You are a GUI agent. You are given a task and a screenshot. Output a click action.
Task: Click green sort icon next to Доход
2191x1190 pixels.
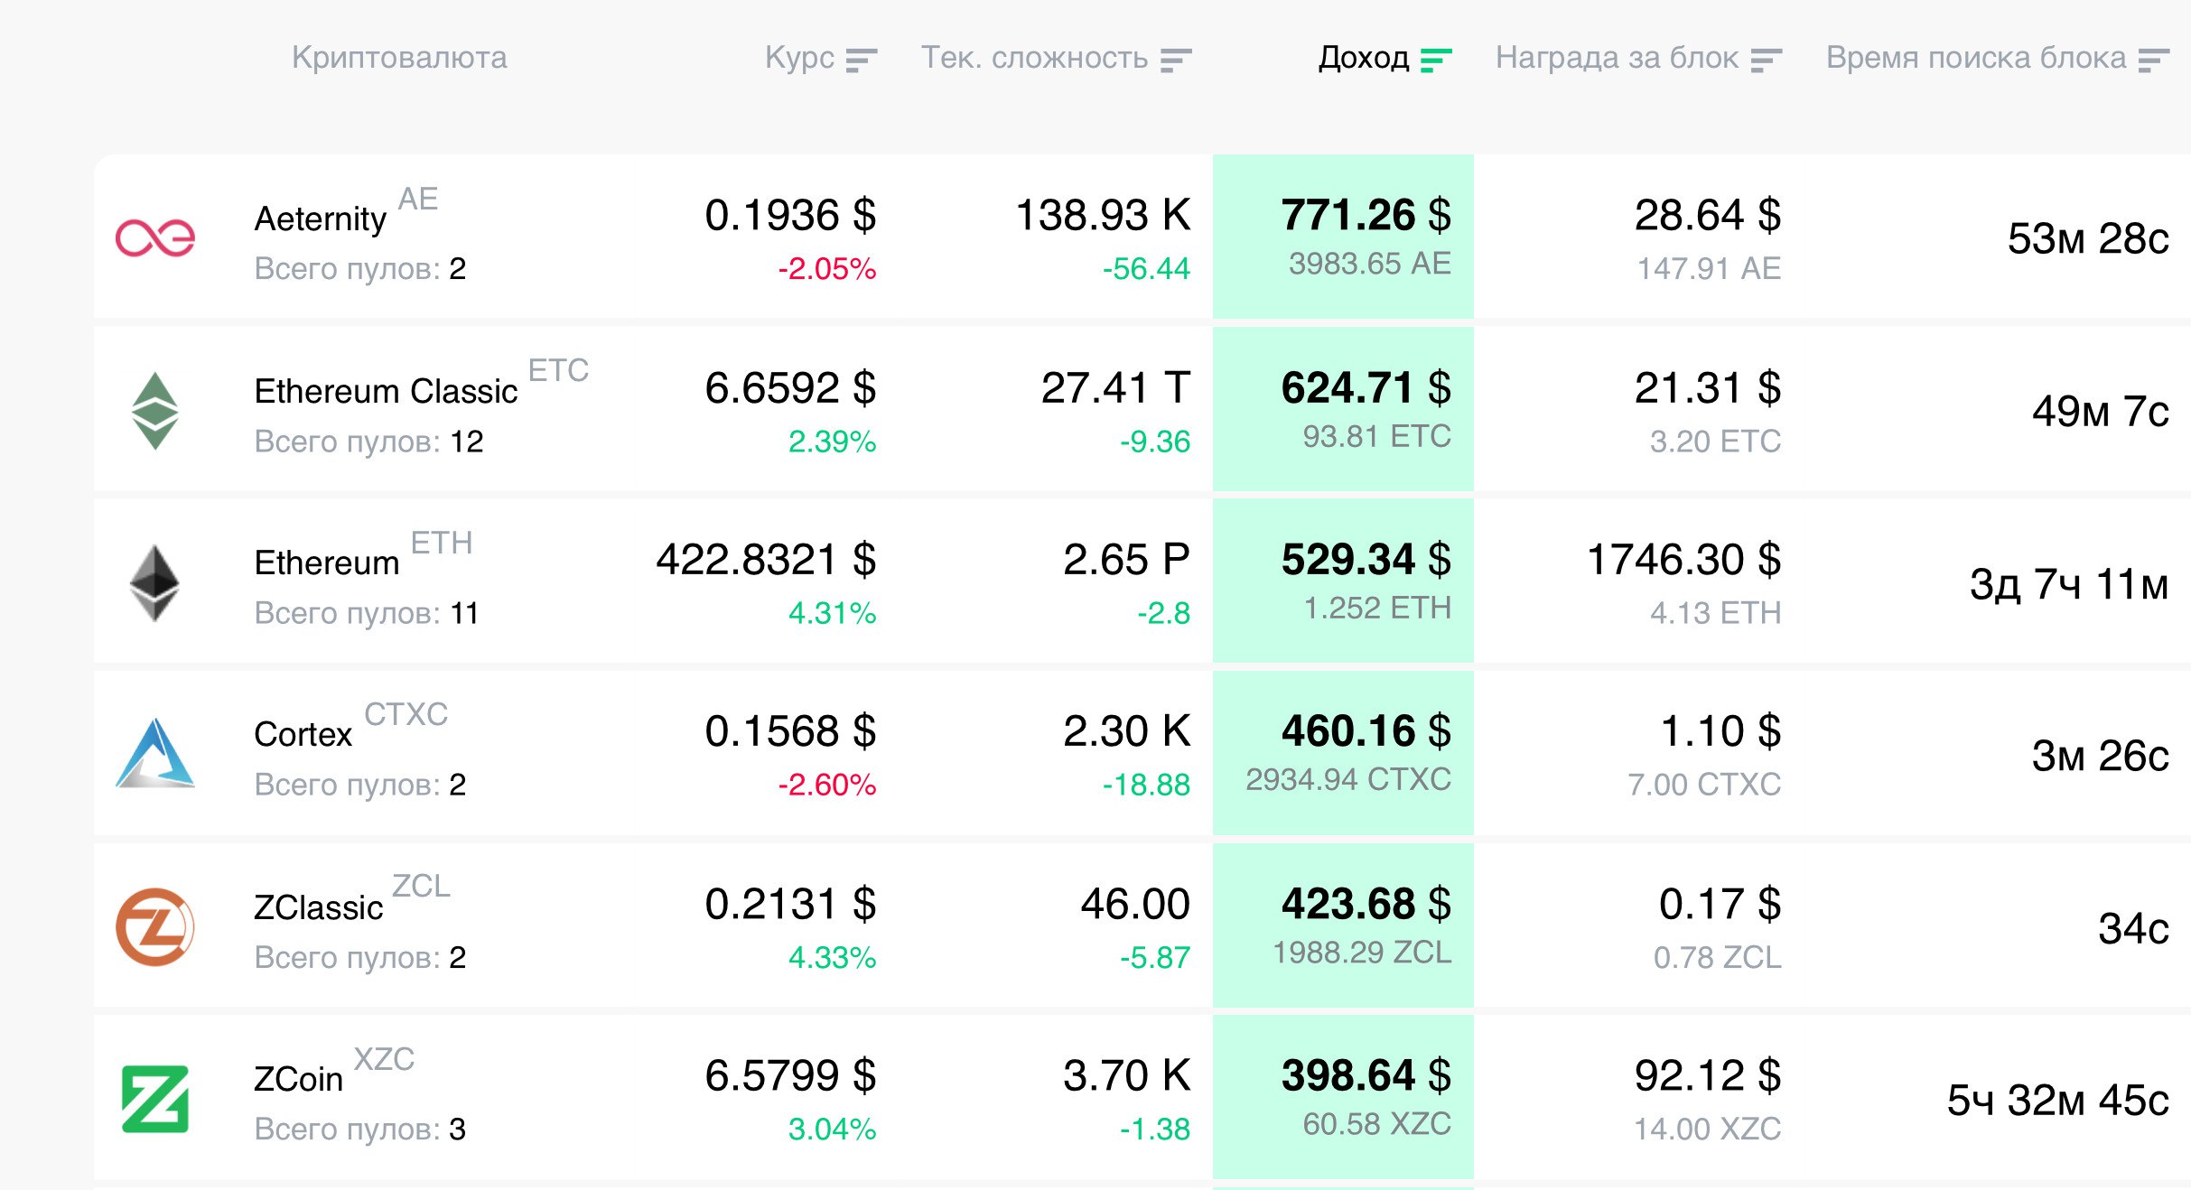[1436, 60]
